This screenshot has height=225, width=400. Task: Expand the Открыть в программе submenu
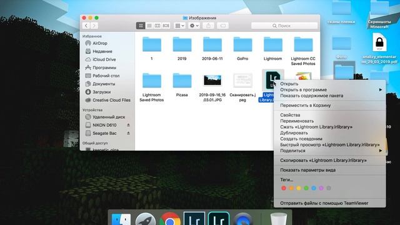[329, 90]
